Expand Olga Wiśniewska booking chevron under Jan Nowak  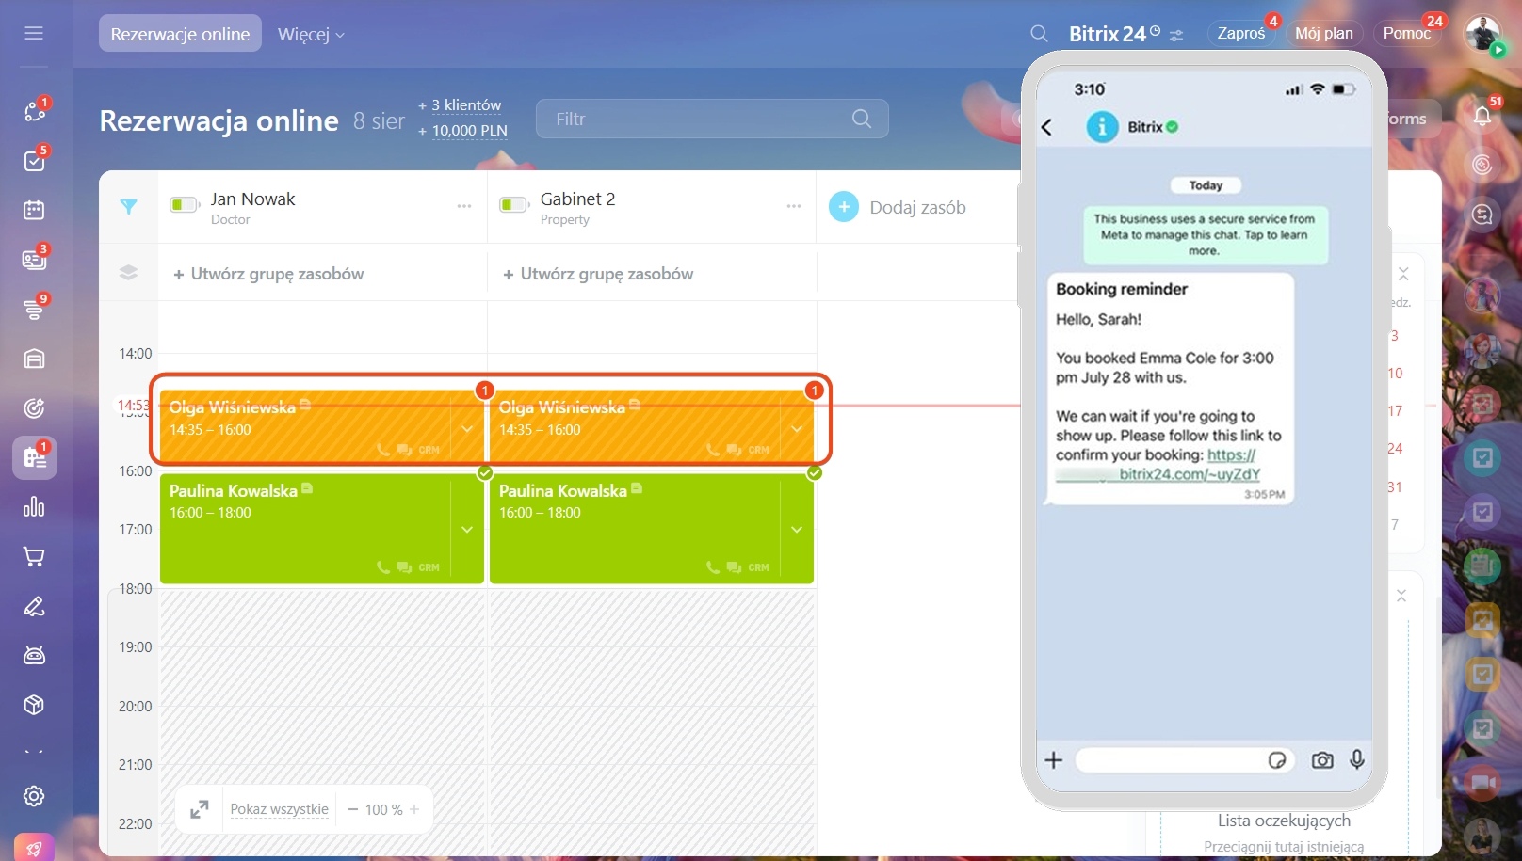pyautogui.click(x=467, y=429)
